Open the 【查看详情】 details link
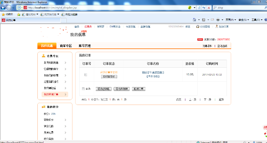The height and width of the screenshot is (143, 267). coord(153,76)
